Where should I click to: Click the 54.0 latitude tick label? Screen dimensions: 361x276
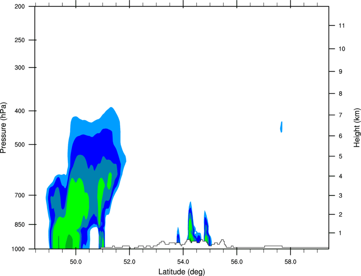[x=183, y=262]
